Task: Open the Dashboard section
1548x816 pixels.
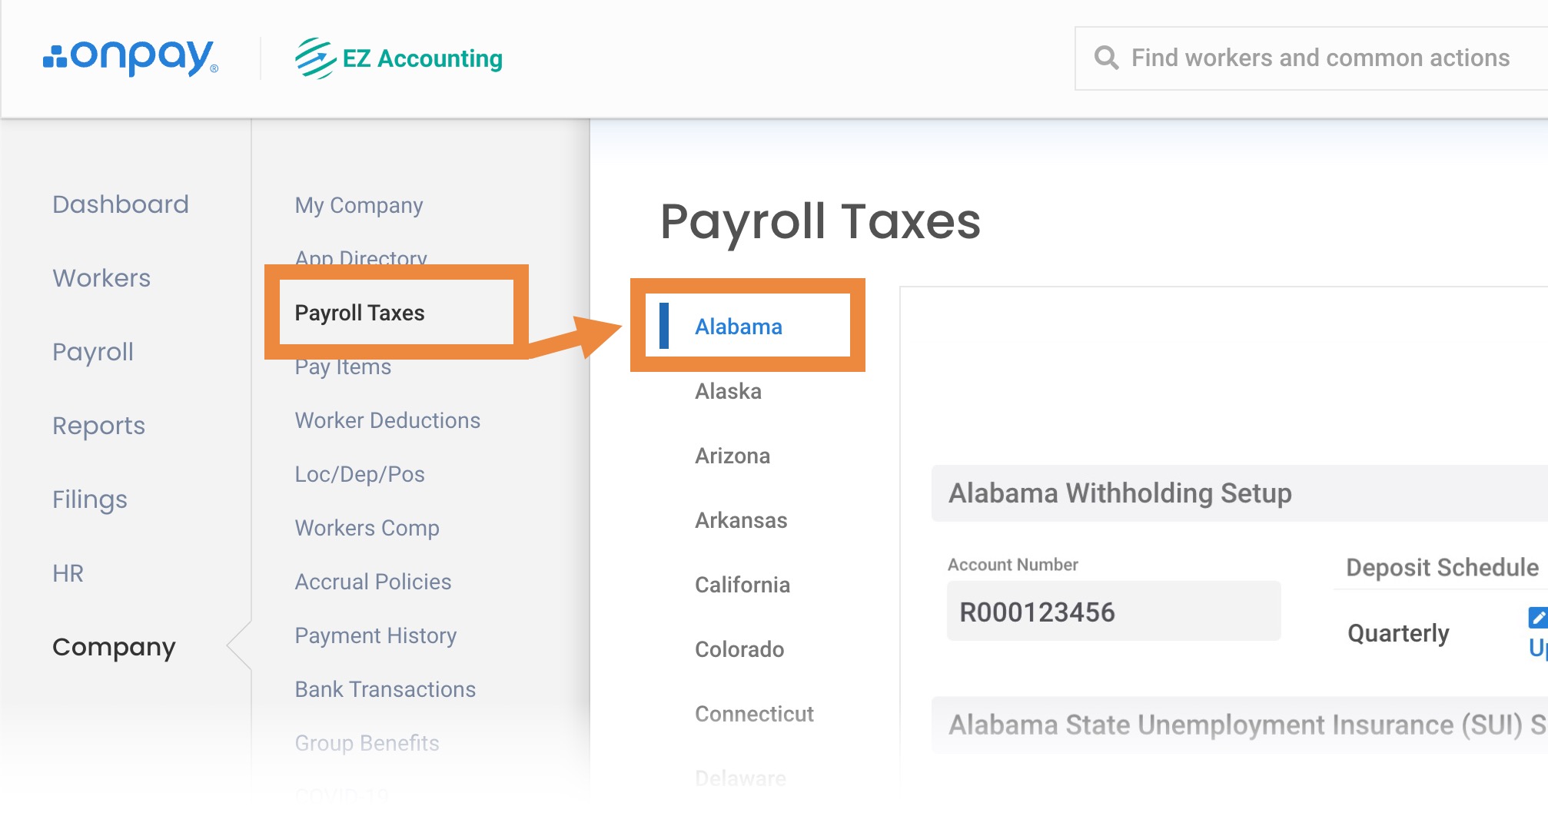Action: click(x=121, y=204)
